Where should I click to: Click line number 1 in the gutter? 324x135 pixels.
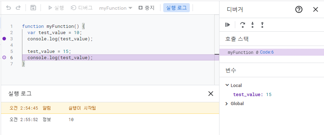(x=12, y=26)
